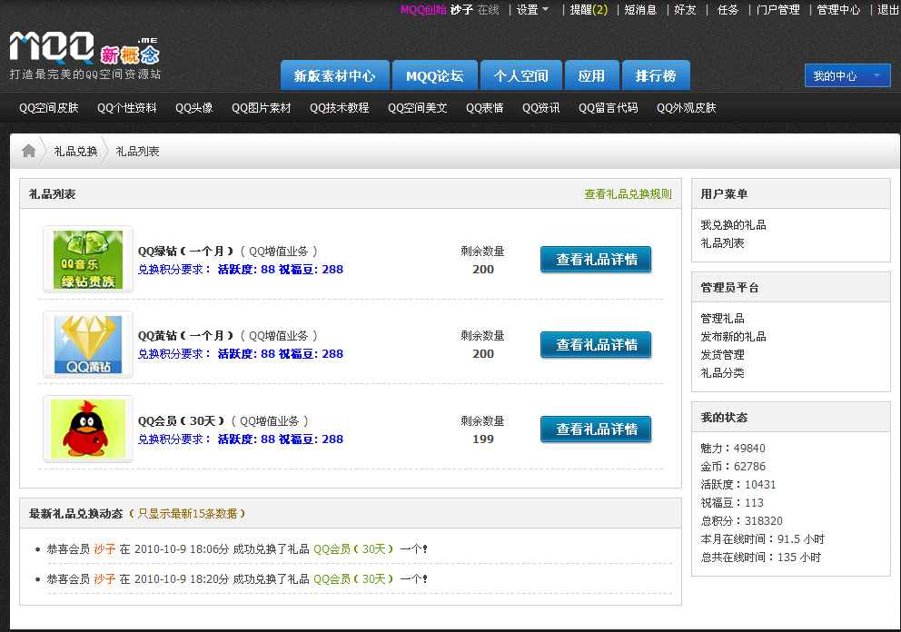Viewport: 901px width, 632px height.
Task: Open the QQ黄钻 gift thumbnail
Action: [x=88, y=344]
